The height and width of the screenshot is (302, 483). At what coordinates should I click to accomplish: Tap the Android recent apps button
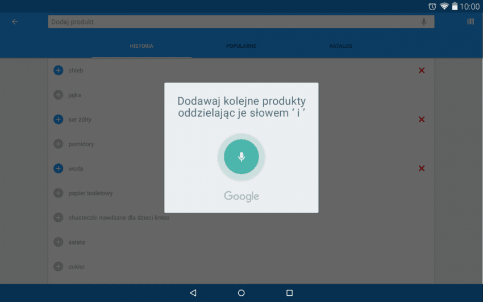click(x=290, y=293)
